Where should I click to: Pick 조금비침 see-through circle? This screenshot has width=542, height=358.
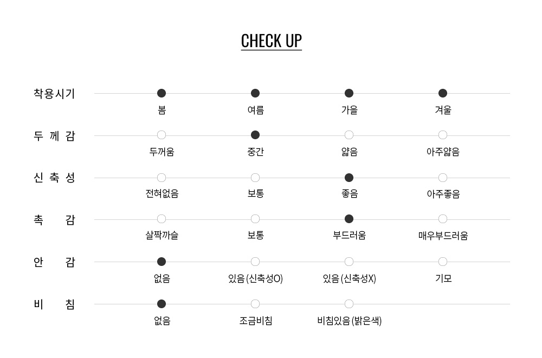[x=255, y=304]
